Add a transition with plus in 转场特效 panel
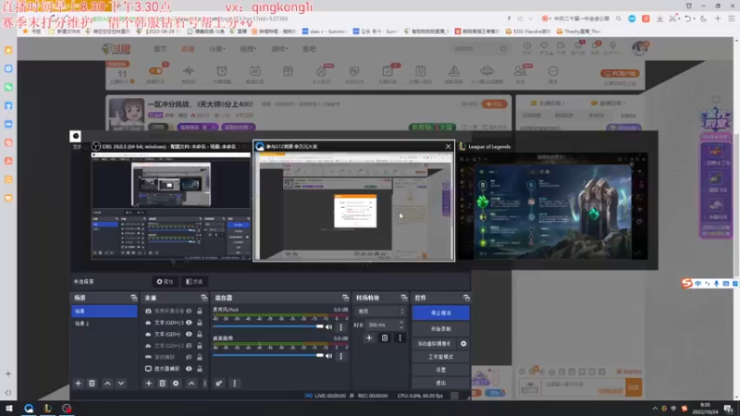 [369, 337]
